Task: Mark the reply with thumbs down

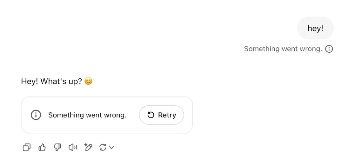Action: click(57, 148)
